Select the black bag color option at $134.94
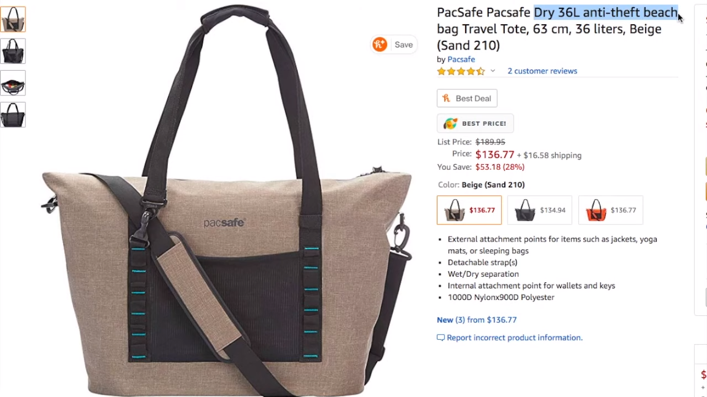 (540, 210)
